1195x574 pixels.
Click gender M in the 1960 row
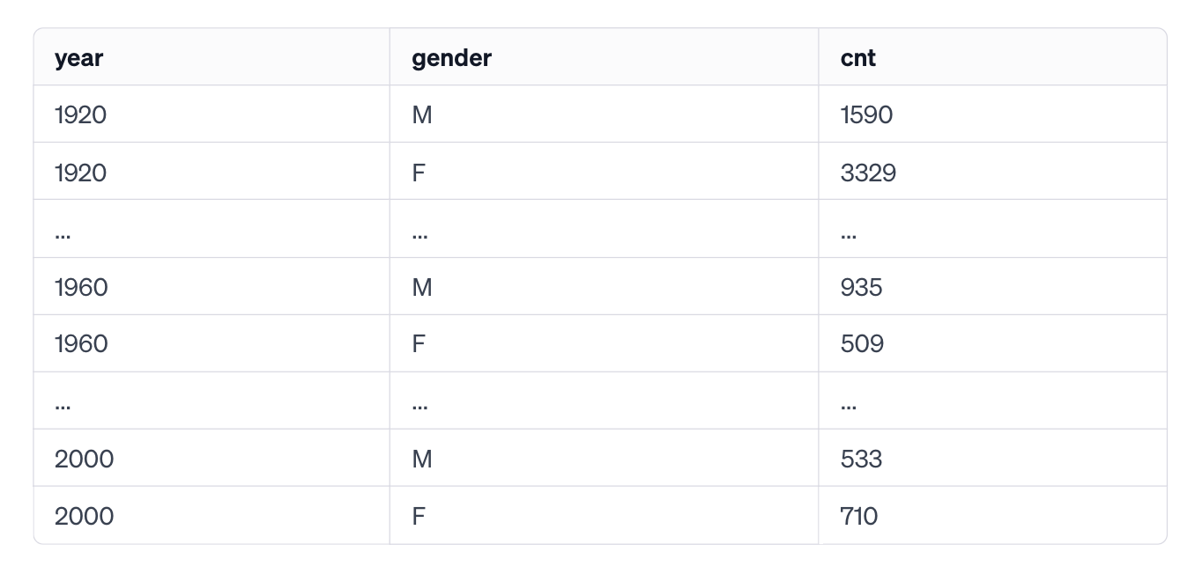click(421, 287)
